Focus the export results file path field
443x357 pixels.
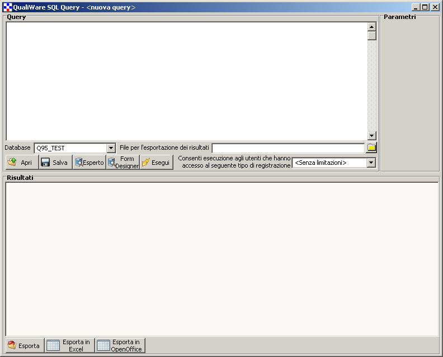click(288, 148)
